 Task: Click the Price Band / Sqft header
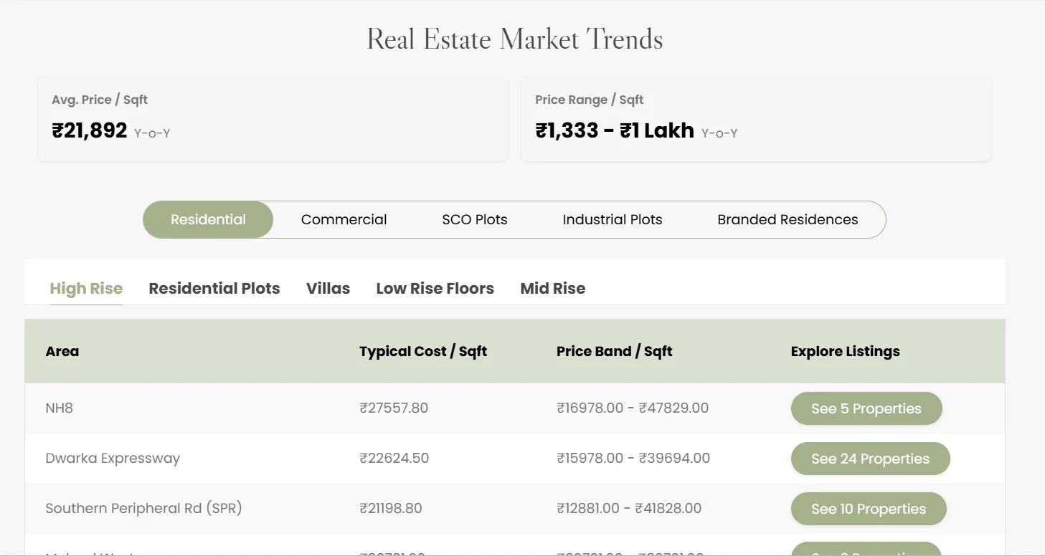pyautogui.click(x=615, y=351)
